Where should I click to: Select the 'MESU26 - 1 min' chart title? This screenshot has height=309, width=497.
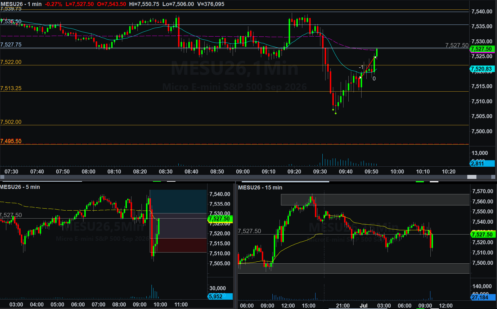point(21,4)
